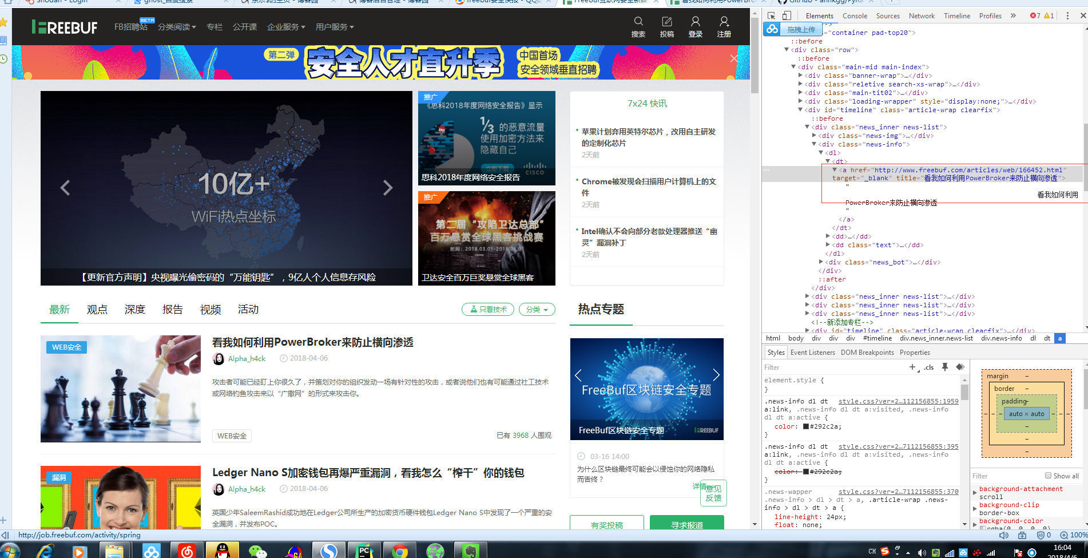Close the recruitment banner ad

(734, 58)
